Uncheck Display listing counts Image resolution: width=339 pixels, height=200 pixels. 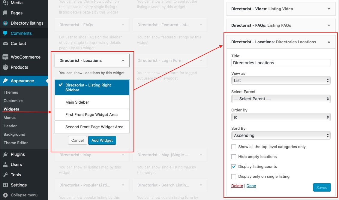[x=234, y=167]
